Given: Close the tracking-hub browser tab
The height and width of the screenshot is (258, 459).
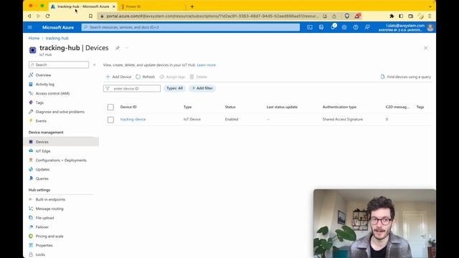Looking at the screenshot, I should pos(114,6).
